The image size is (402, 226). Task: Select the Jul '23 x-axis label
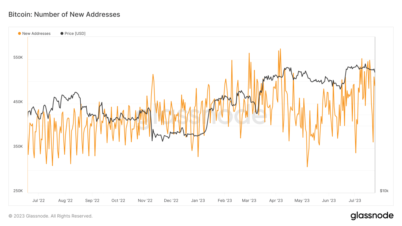click(355, 200)
